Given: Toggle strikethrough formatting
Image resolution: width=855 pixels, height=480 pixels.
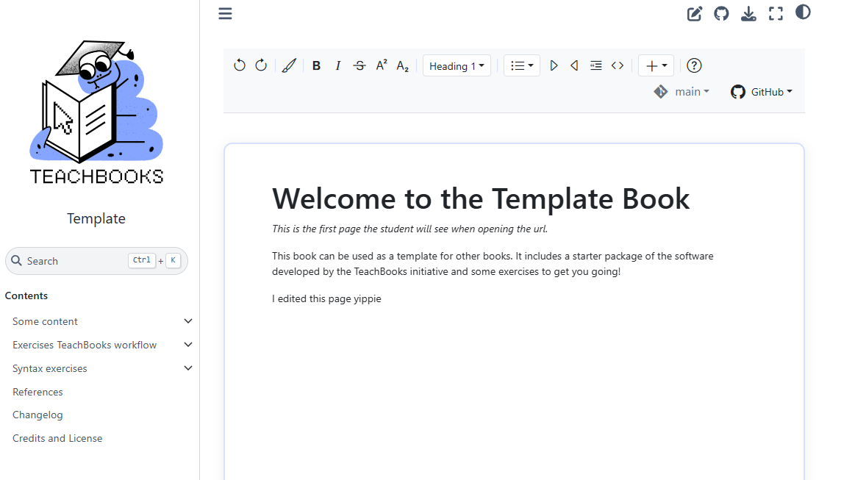Looking at the screenshot, I should (x=359, y=65).
